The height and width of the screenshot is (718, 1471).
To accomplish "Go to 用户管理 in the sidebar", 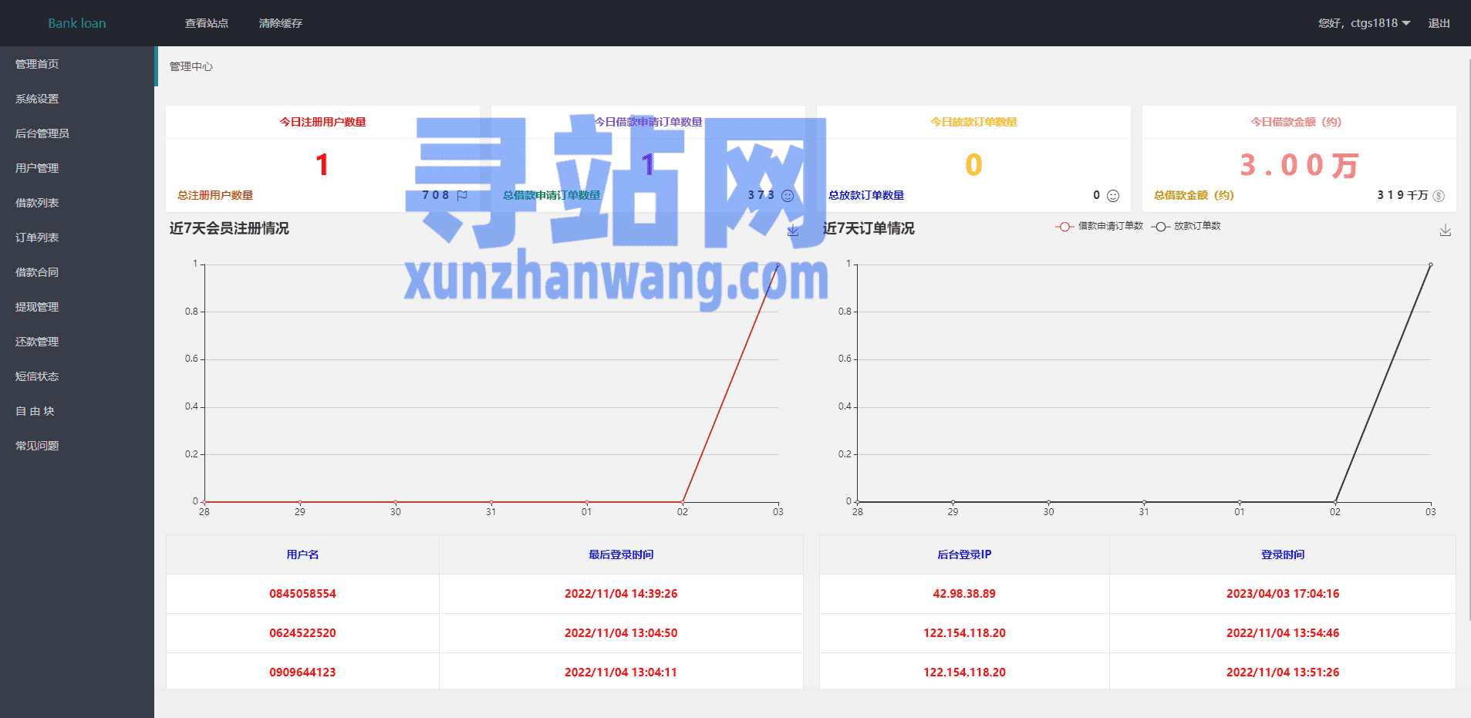I will pyautogui.click(x=37, y=168).
